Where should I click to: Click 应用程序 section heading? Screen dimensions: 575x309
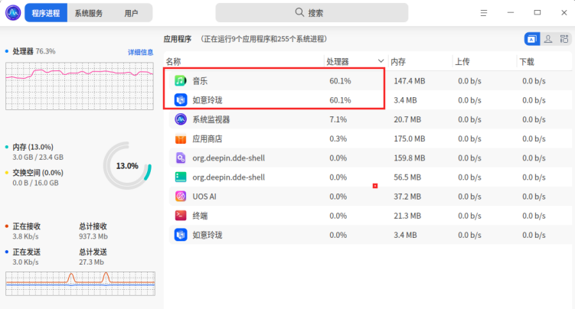pos(178,39)
